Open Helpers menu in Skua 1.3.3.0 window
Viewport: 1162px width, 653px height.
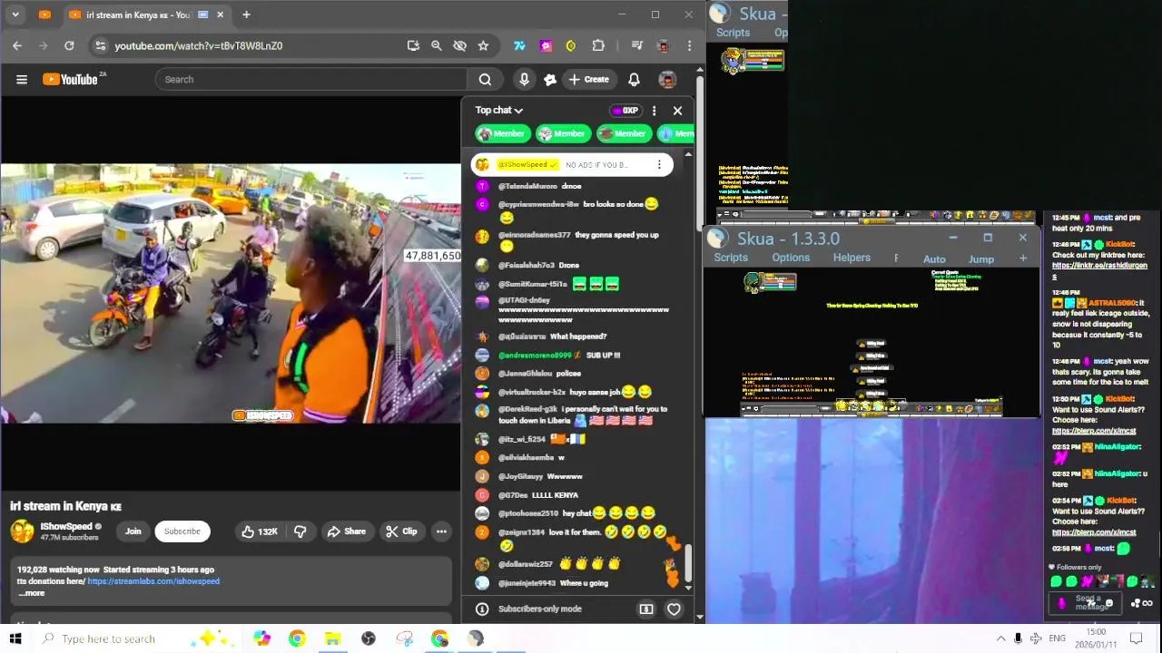[852, 258]
